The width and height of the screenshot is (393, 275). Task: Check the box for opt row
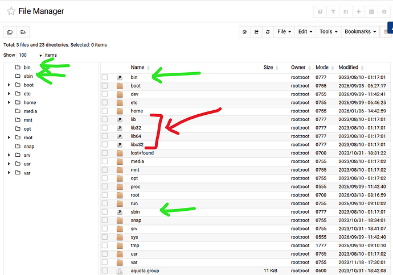coord(105,178)
